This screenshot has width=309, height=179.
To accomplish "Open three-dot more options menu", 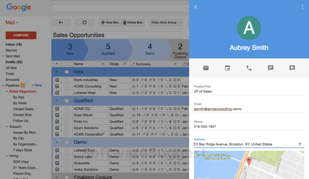I will tap(303, 7).
